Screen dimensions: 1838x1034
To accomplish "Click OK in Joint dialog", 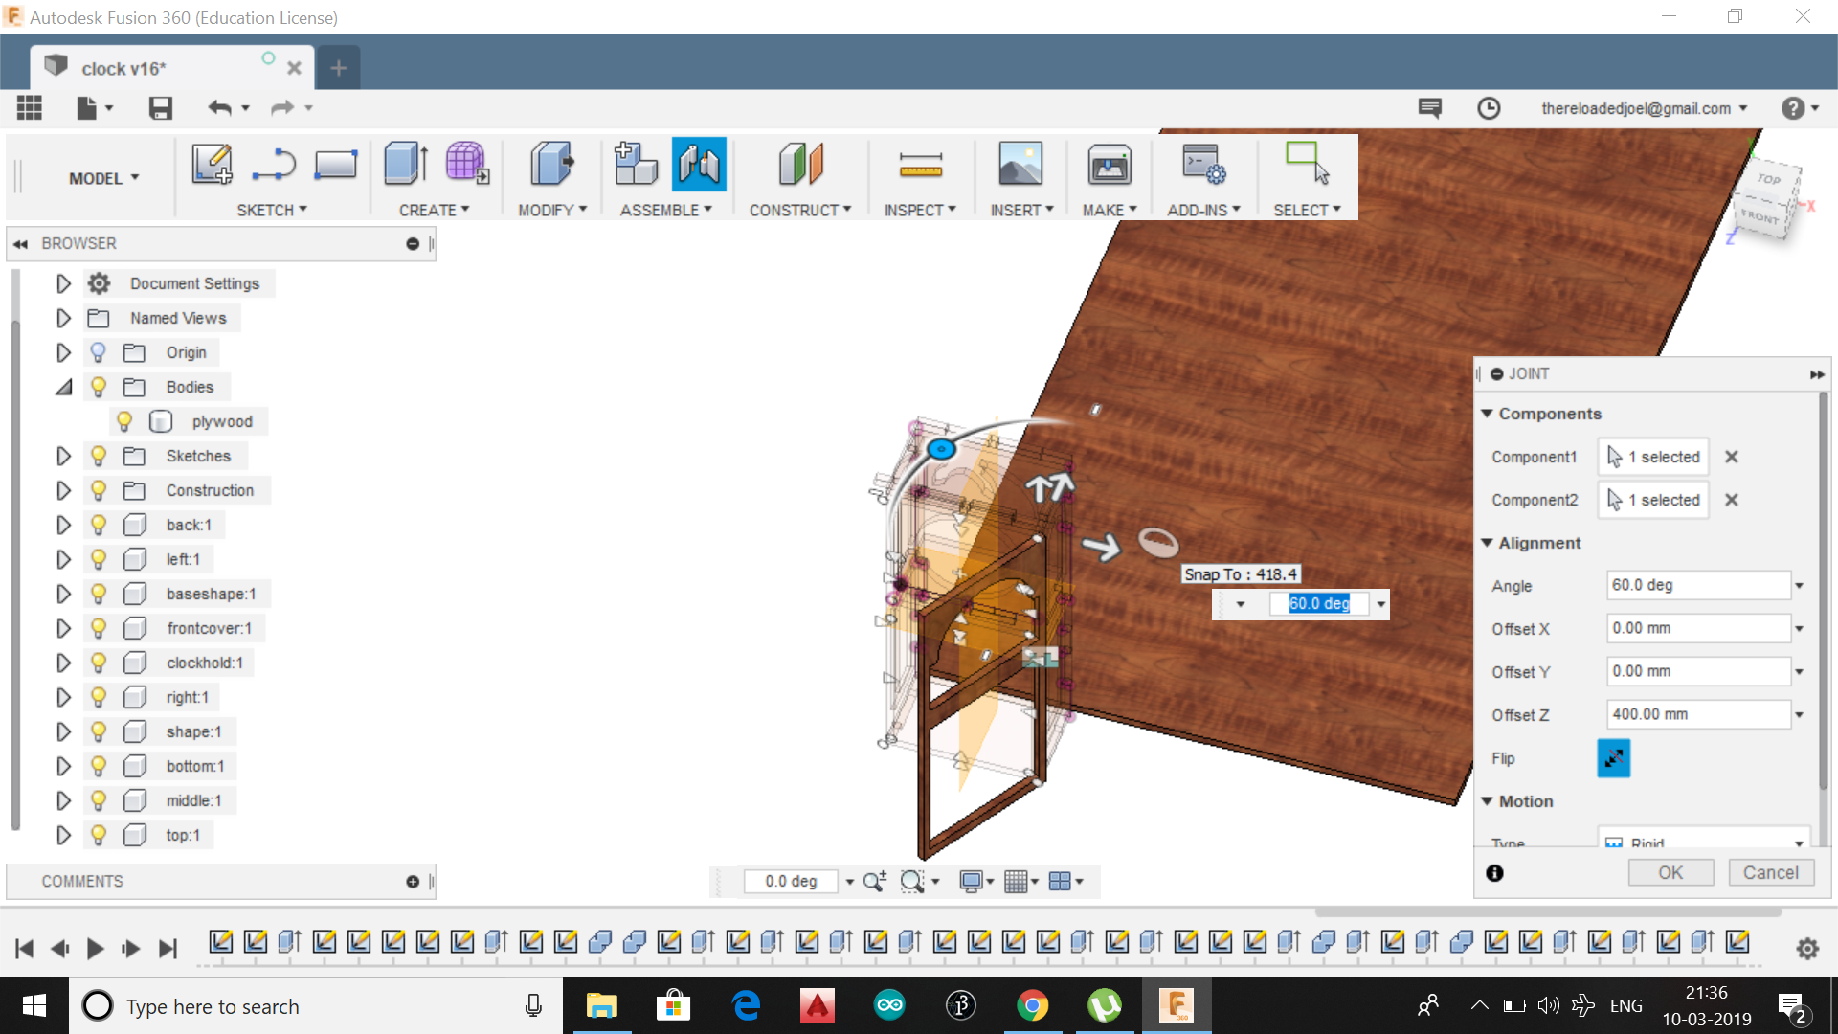I will pos(1670,872).
